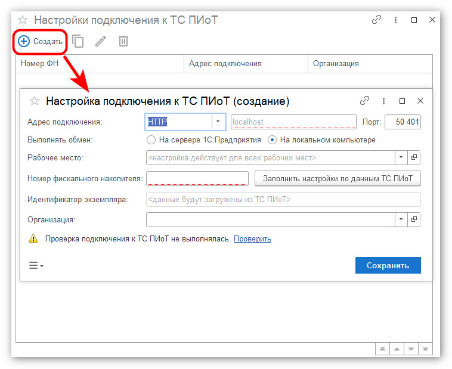Click the Порт field with 50 401
Image resolution: width=452 pixels, height=369 pixels.
click(x=403, y=122)
